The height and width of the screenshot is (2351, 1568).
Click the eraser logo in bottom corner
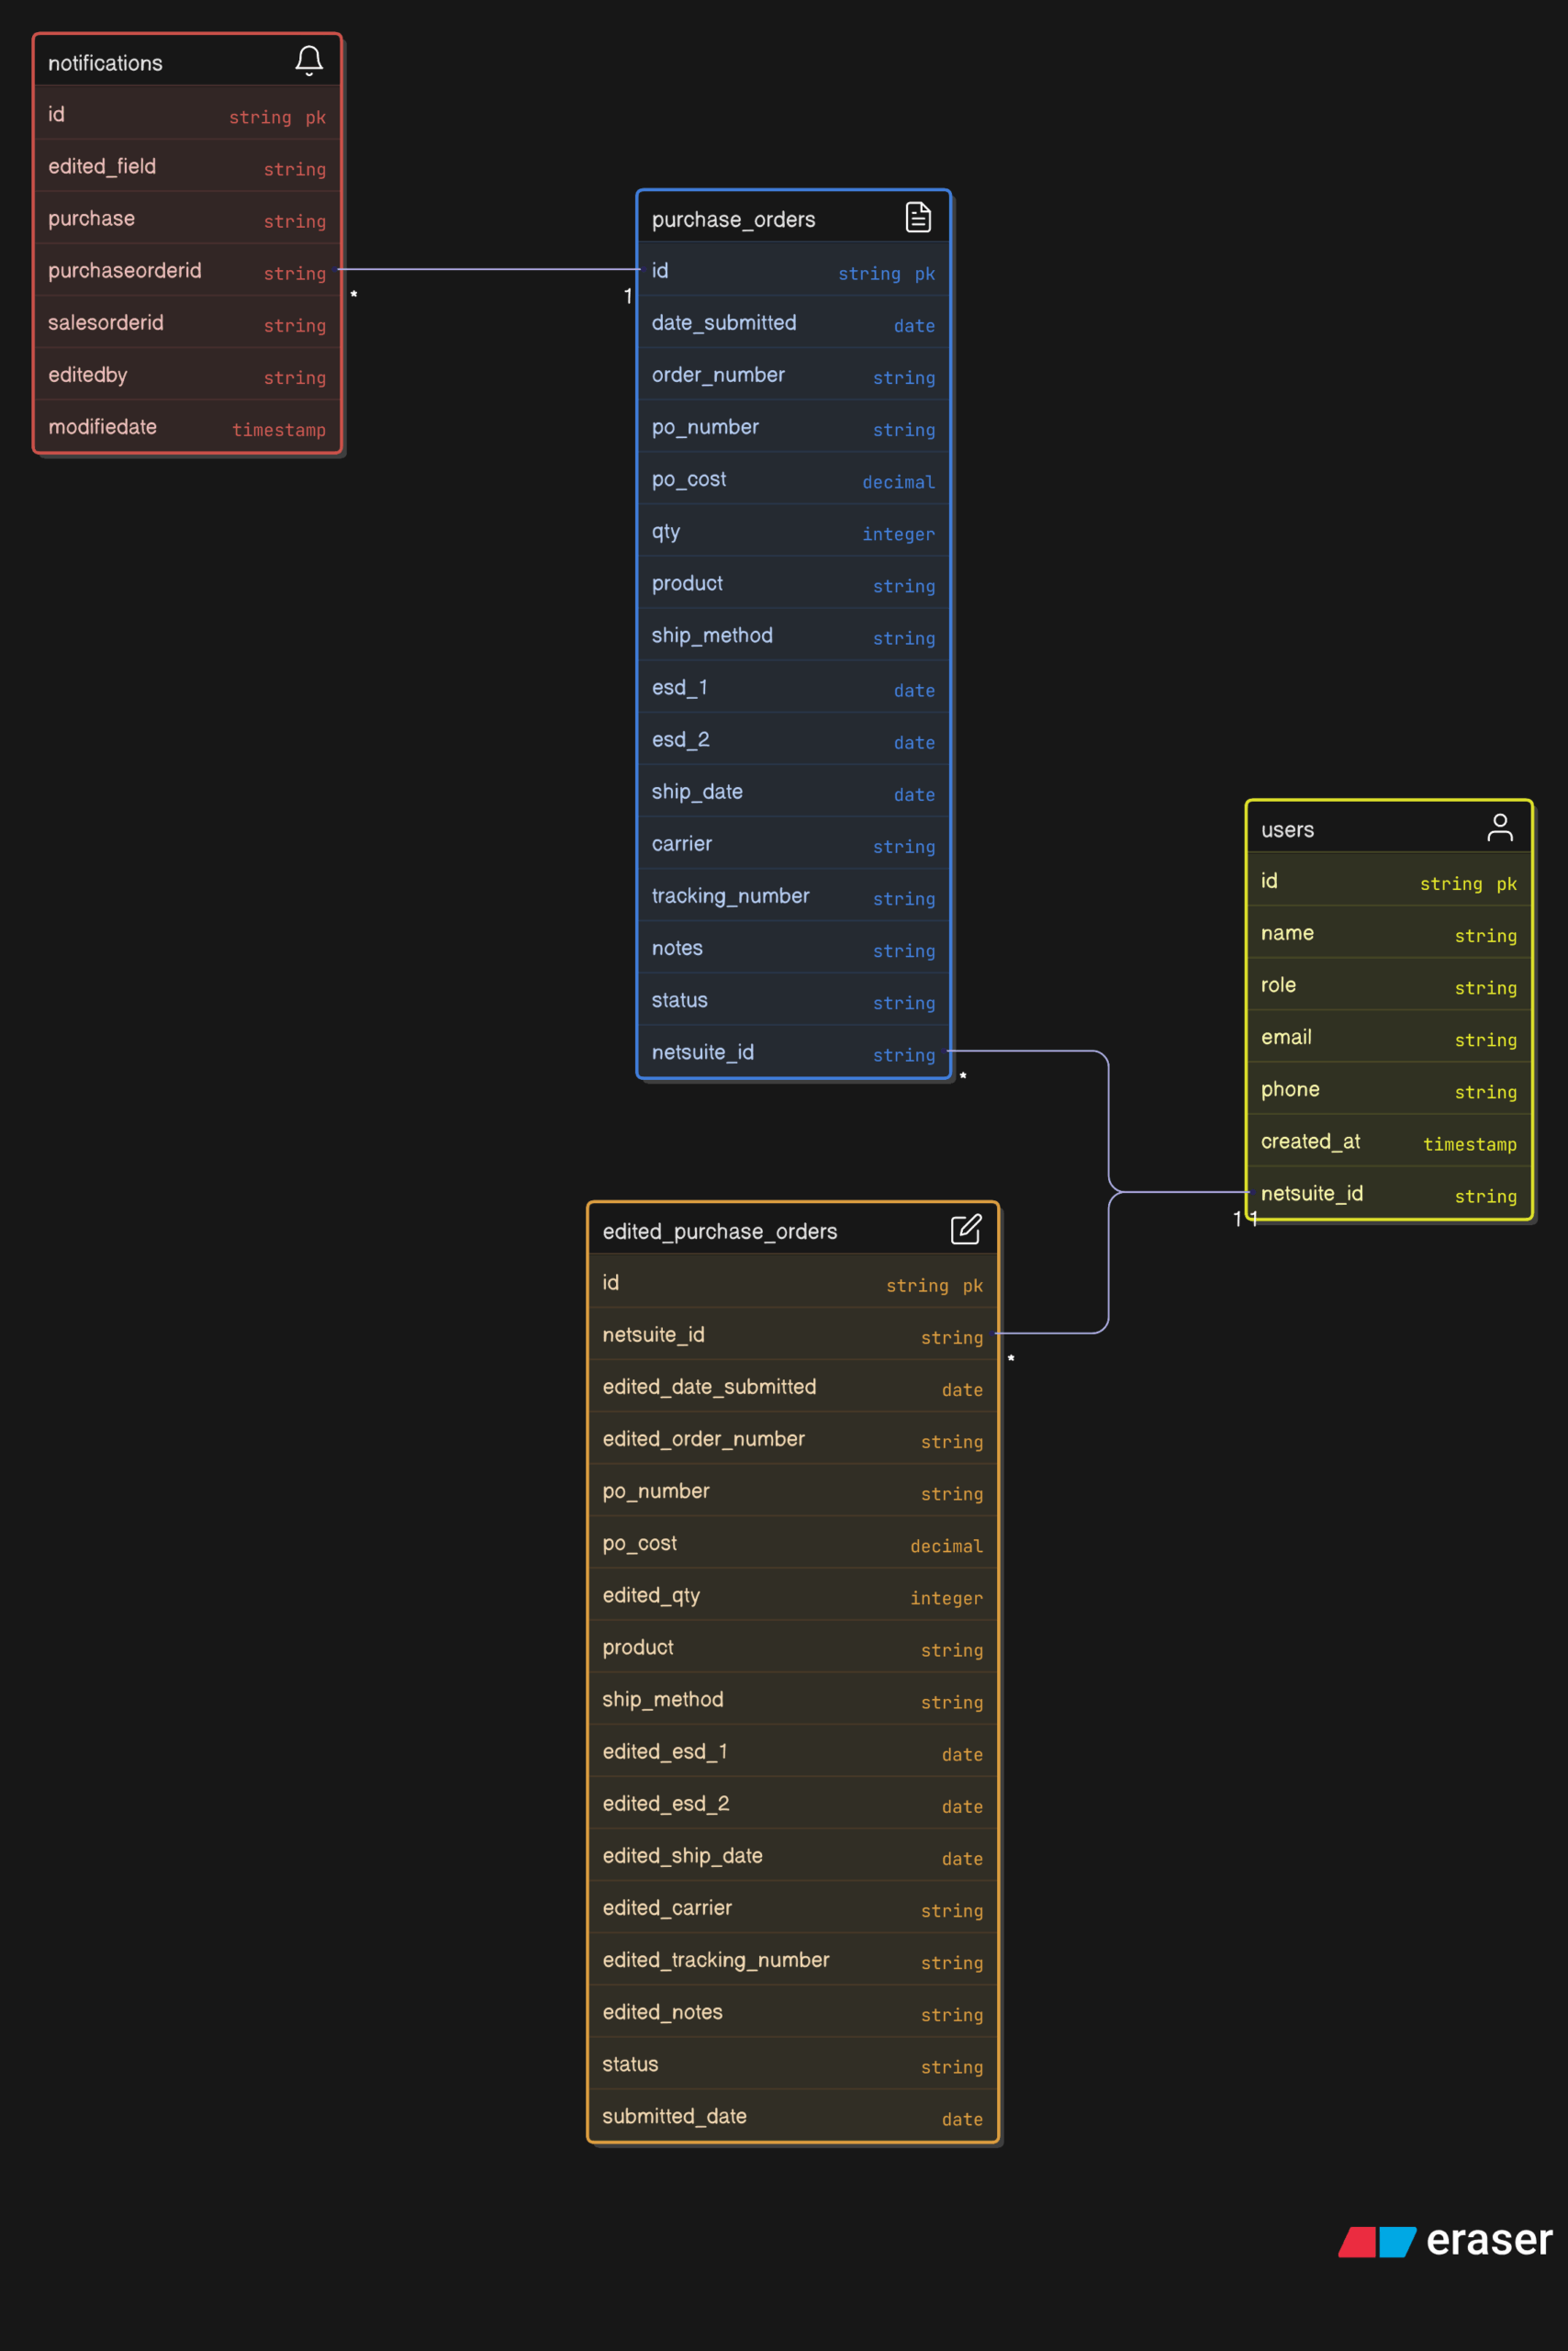(x=1445, y=2241)
